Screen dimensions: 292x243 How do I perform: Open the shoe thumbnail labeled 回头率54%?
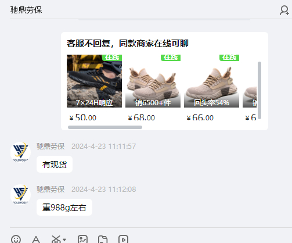211,81
